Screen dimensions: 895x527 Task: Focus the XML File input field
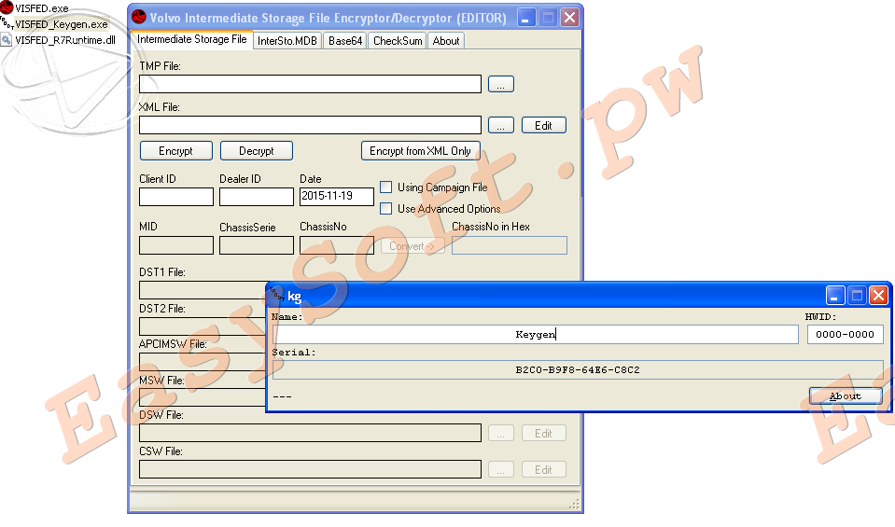coord(310,125)
